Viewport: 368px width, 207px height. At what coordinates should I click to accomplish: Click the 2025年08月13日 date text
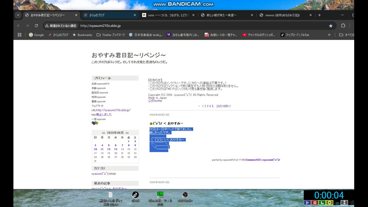(159, 115)
